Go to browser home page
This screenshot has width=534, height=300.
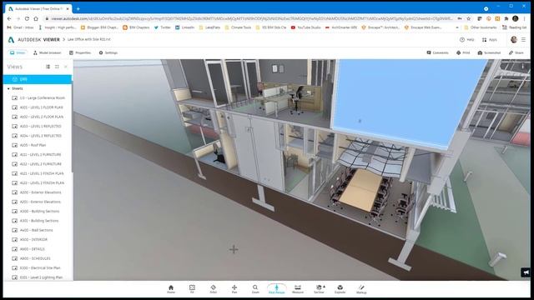(x=36, y=18)
